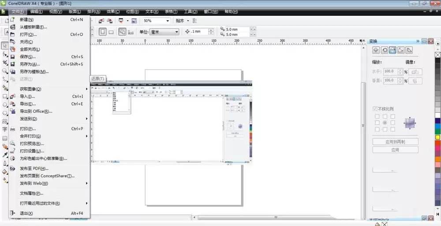Select the Size transform icon in the docker
The image size is (441, 226).
coord(401,50)
